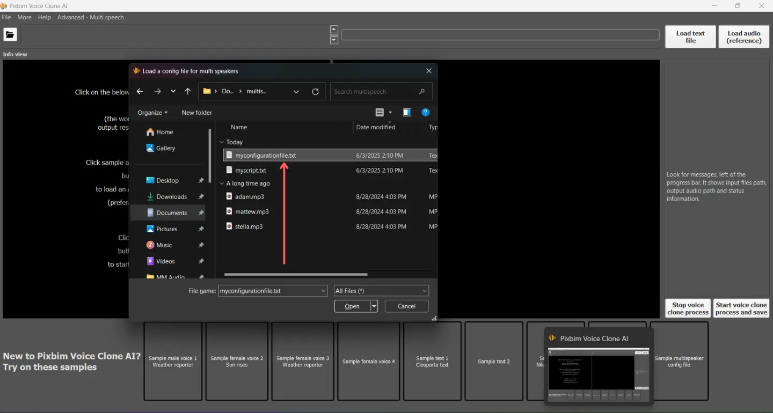Select Pictures in the sidebar
The height and width of the screenshot is (413, 773).
pyautogui.click(x=168, y=229)
